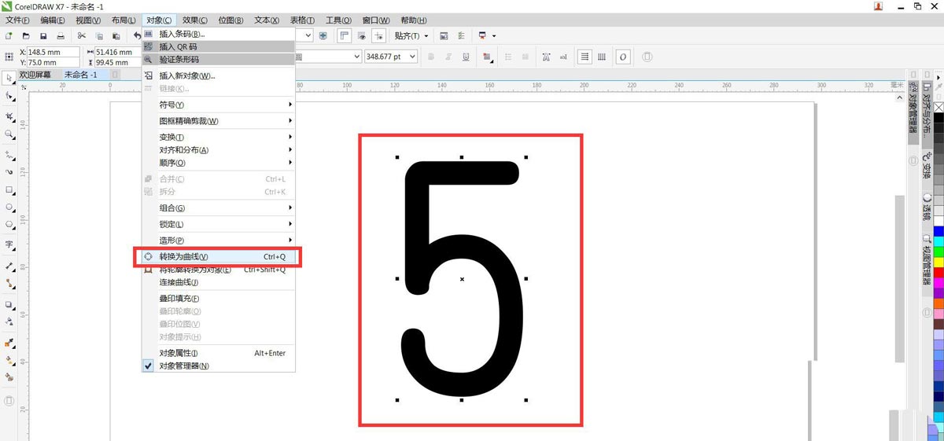This screenshot has width=944, height=441.
Task: Toggle vertical text direction button
Action: point(602,57)
